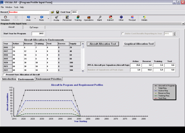Switch to the OpTempo tab
This screenshot has height=133, width=185.
pos(34,27)
